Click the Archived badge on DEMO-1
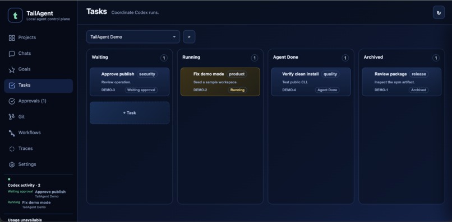This screenshot has height=222, width=452. click(418, 90)
